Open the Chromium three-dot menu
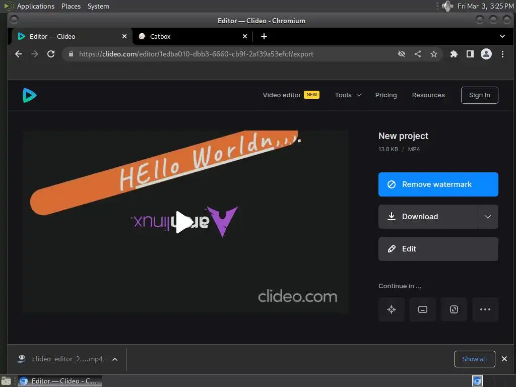The height and width of the screenshot is (387, 516). pyautogui.click(x=502, y=54)
